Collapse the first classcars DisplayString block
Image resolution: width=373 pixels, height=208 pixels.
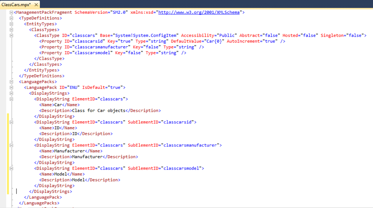click(x=12, y=99)
